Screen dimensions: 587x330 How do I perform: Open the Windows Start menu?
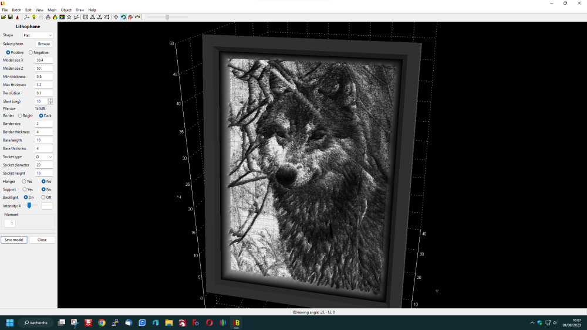[x=10, y=322]
